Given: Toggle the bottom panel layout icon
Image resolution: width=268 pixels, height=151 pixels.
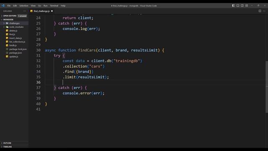Looking at the screenshot, I should coord(238,5).
